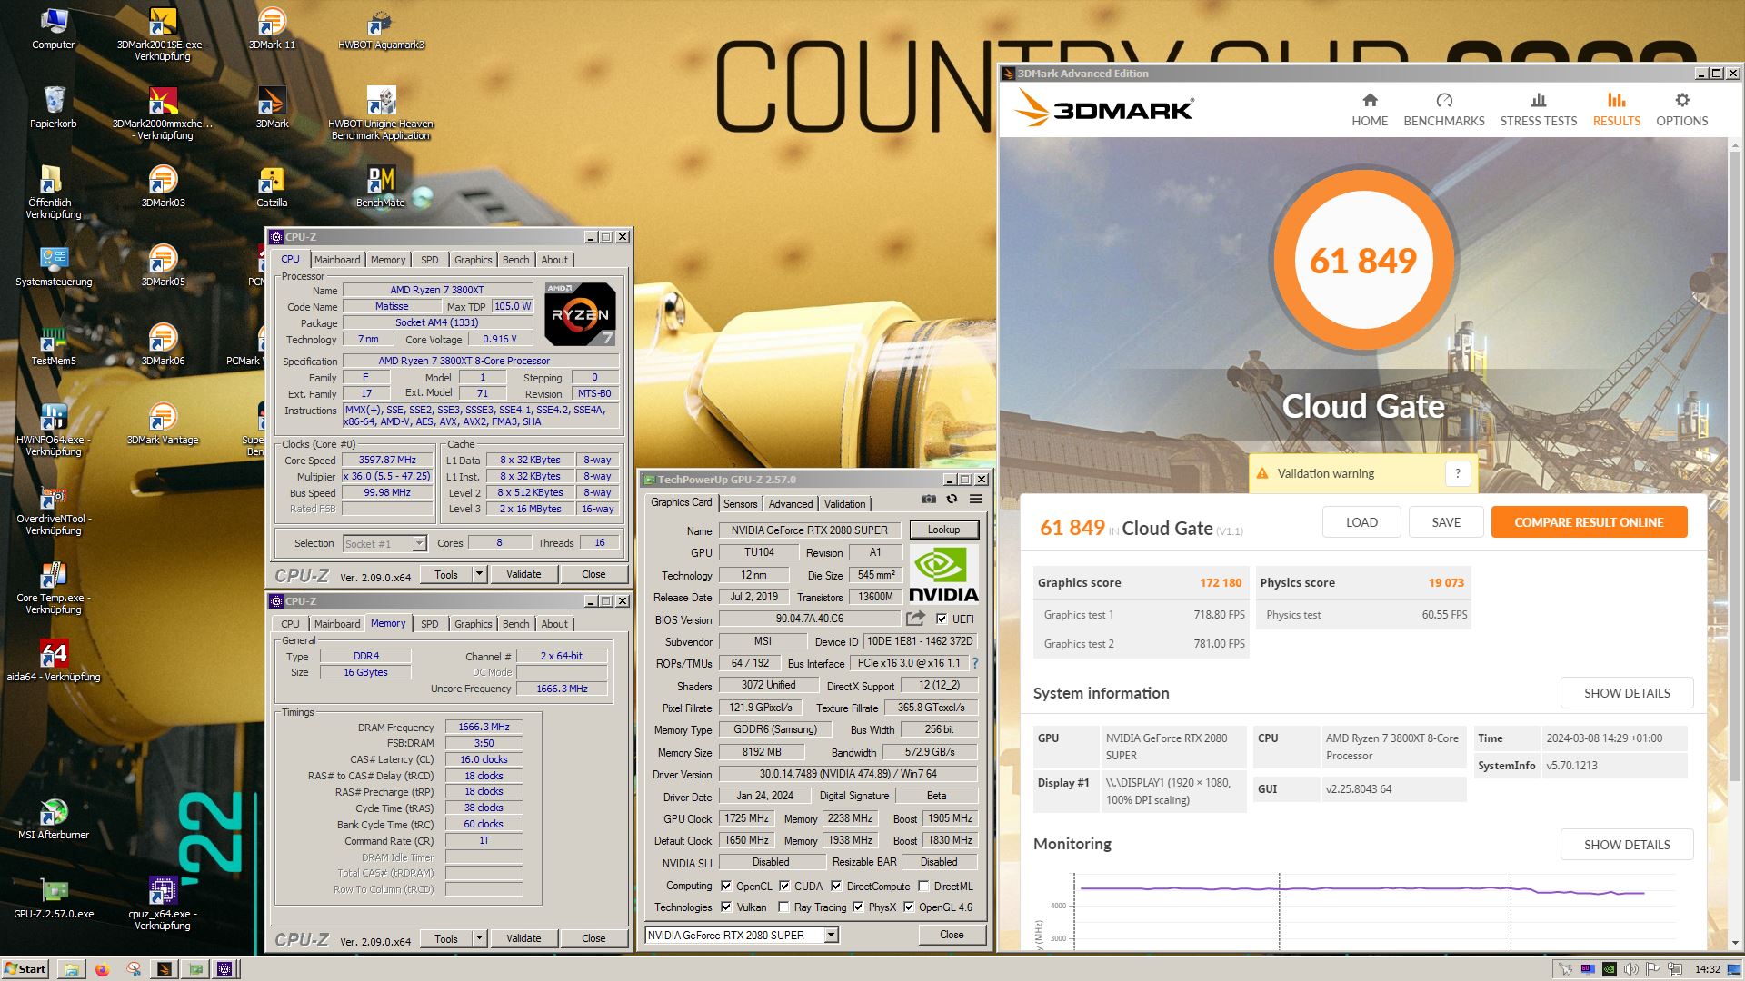Open the Socket #1 selection dropdown

point(419,543)
